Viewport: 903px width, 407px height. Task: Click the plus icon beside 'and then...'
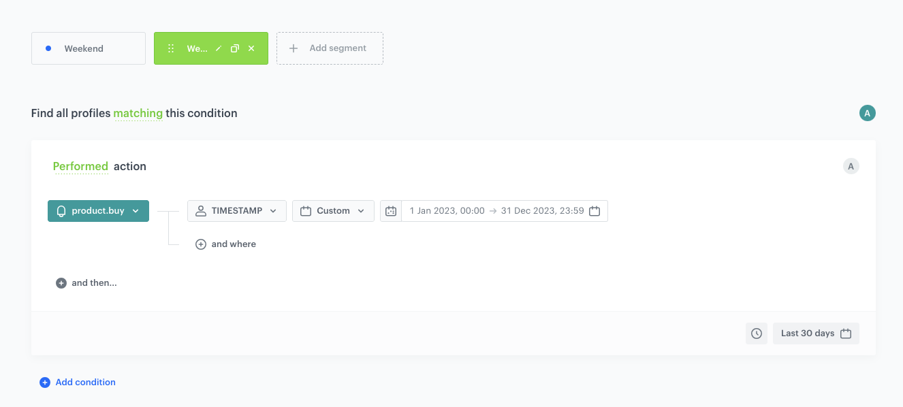tap(61, 283)
